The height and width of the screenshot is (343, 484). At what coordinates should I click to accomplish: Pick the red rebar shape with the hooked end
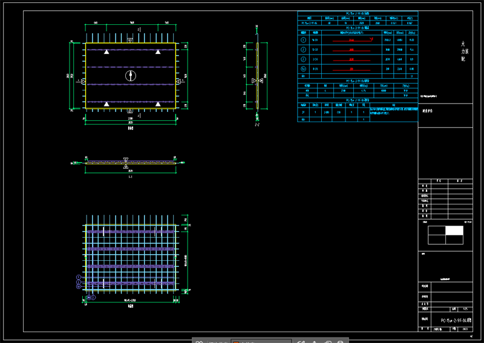pos(353,40)
